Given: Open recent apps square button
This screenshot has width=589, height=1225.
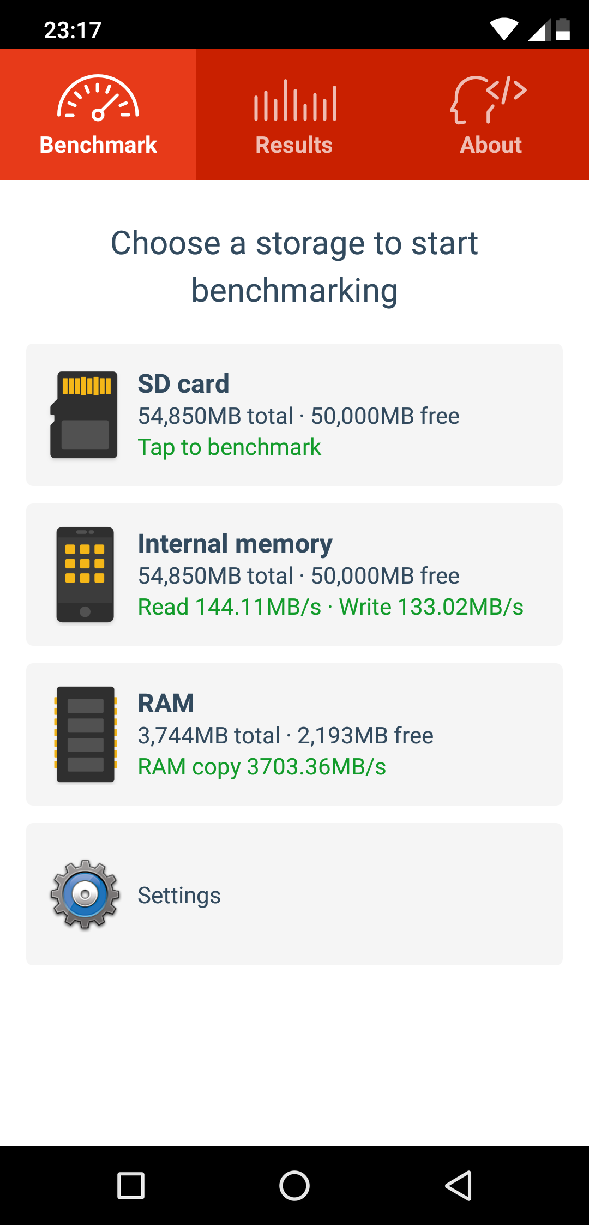Looking at the screenshot, I should [131, 1186].
